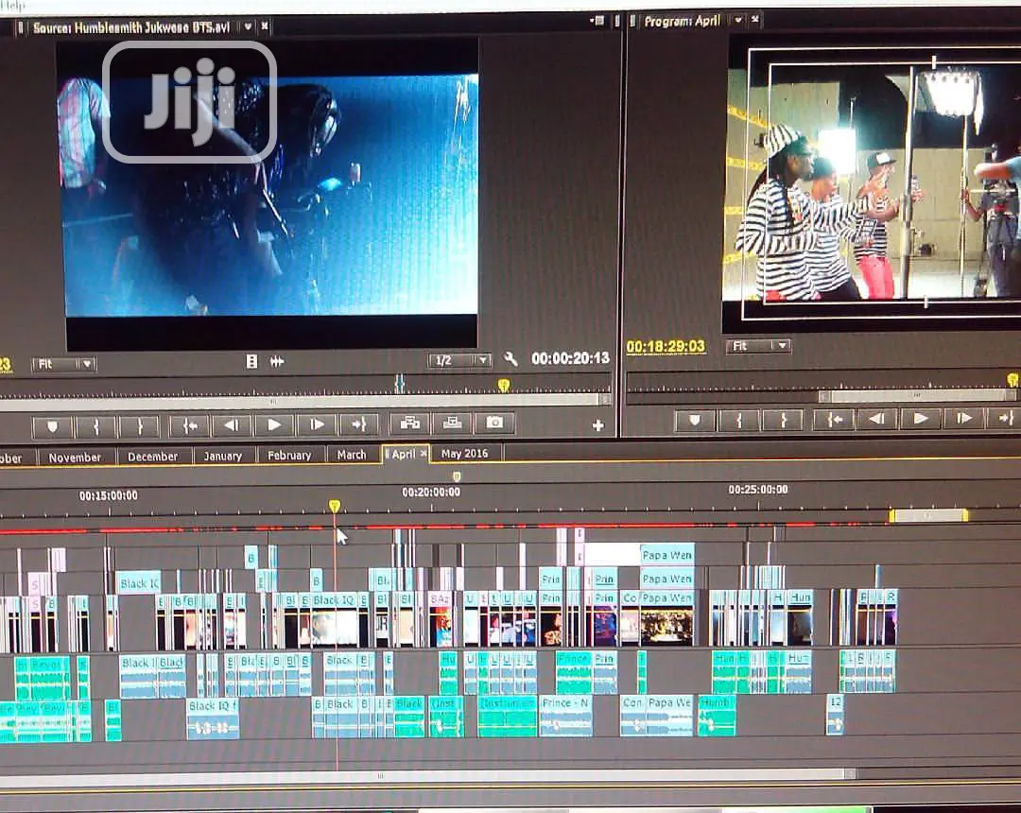Image resolution: width=1021 pixels, height=813 pixels.
Task: Select Con Papa We audio clip
Action: tap(656, 715)
